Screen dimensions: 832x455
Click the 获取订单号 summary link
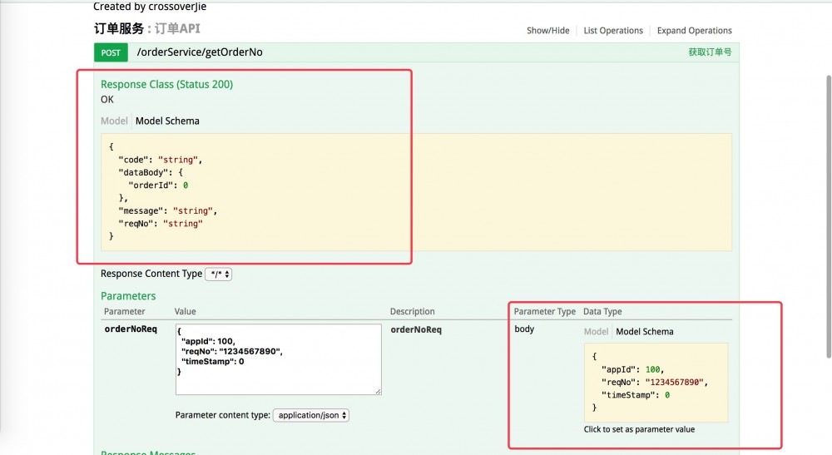[x=709, y=52]
